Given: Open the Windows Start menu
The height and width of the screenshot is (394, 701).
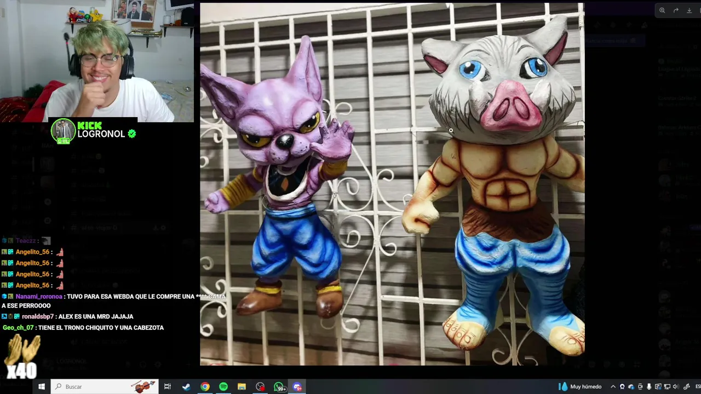Looking at the screenshot, I should coord(41,386).
